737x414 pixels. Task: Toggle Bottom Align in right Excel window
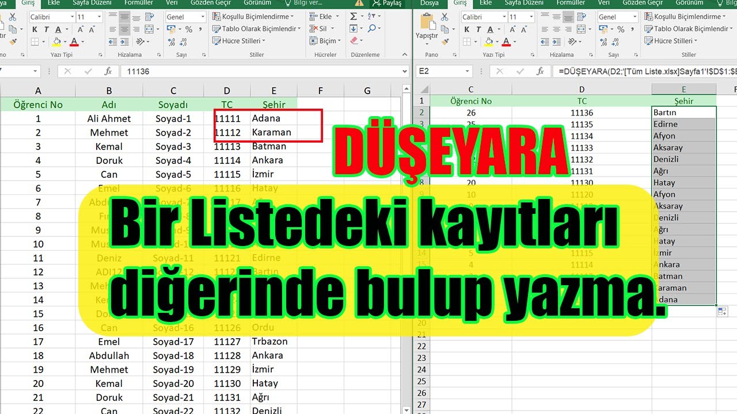pos(569,17)
